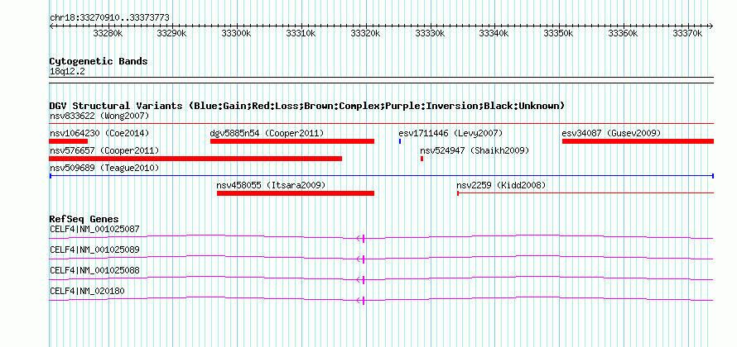
Task: Select the esv34087 (Gusev2009) variant label
Action: pyautogui.click(x=611, y=133)
